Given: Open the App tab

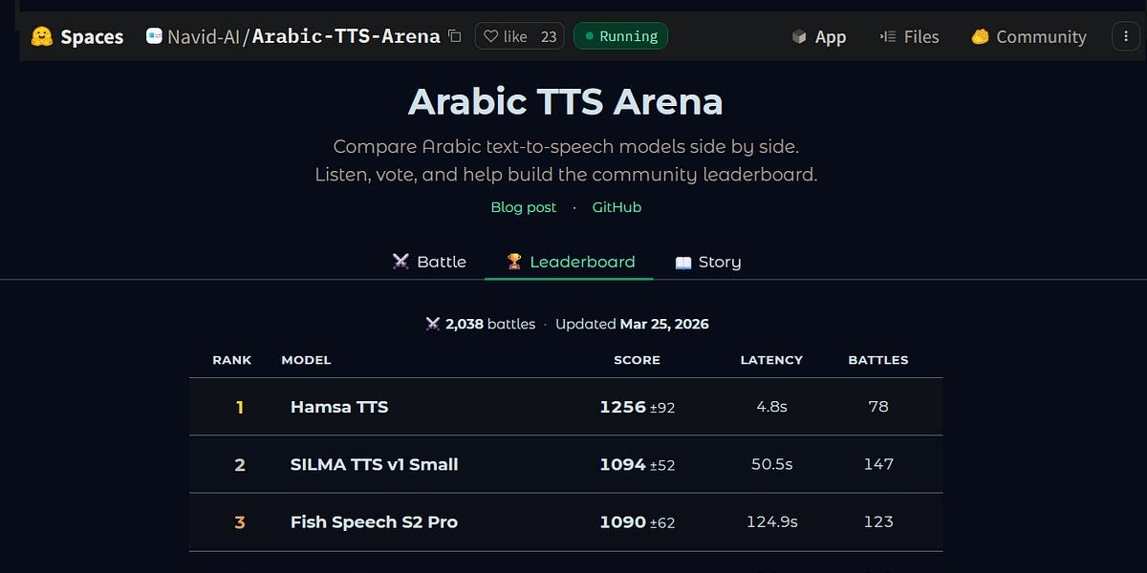Looking at the screenshot, I should [819, 36].
